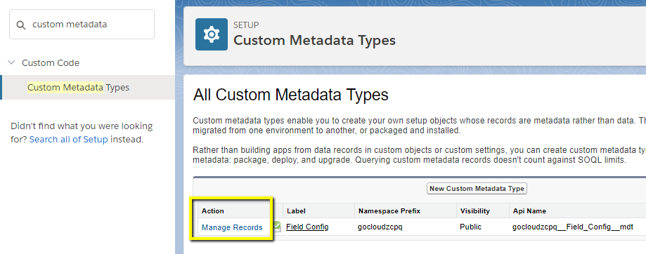Click the Quick Find box containing 'custom metadata'
Image resolution: width=646 pixels, height=254 pixels.
point(82,25)
